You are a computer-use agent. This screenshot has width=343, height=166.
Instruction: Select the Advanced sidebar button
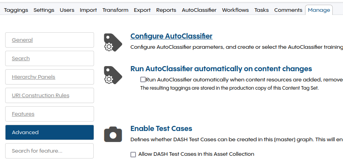[x=49, y=133]
